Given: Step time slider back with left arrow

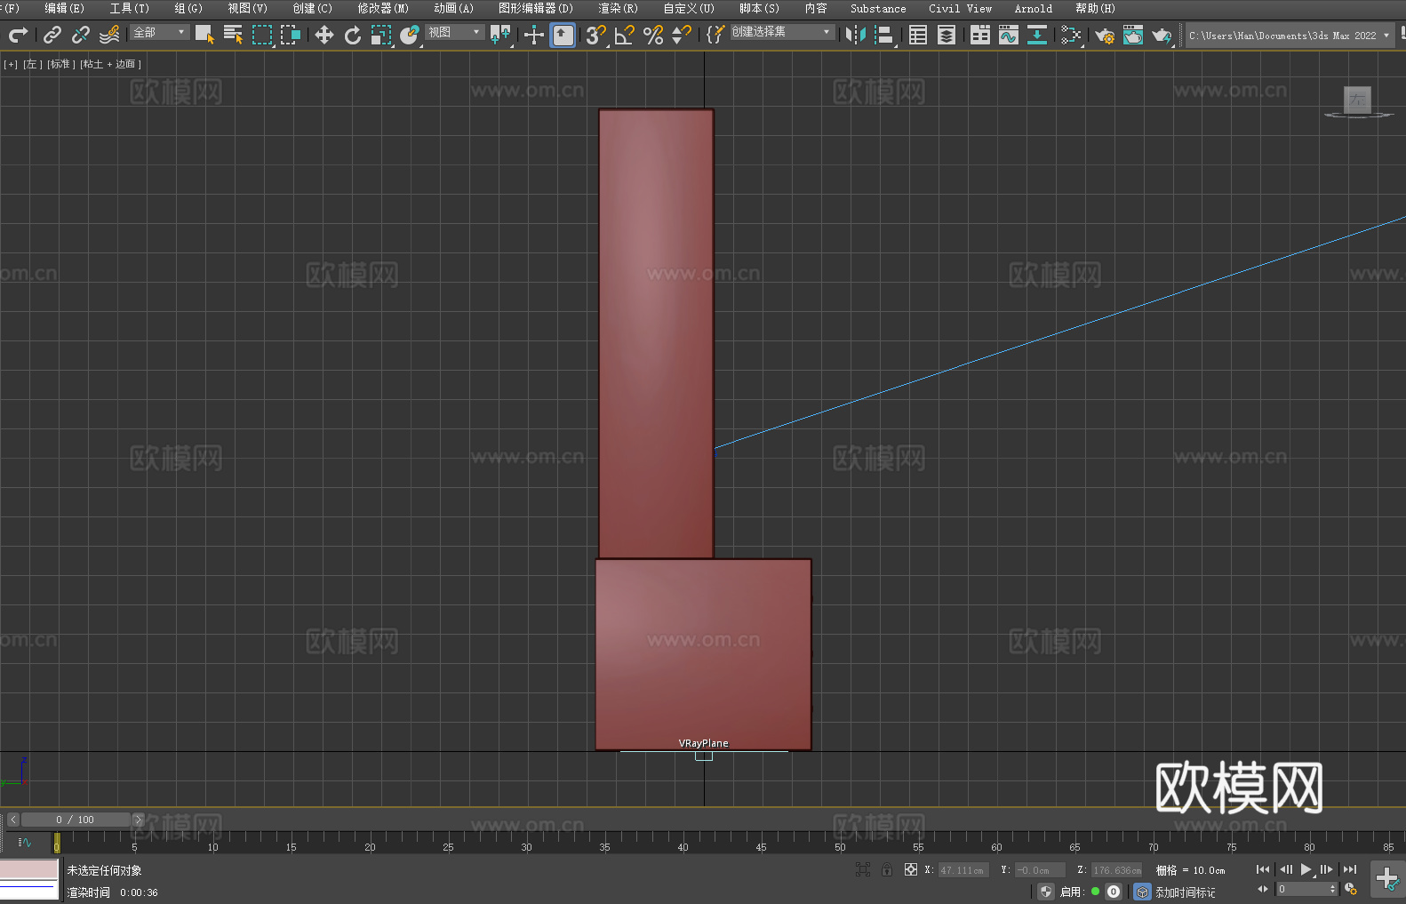Looking at the screenshot, I should point(12,820).
